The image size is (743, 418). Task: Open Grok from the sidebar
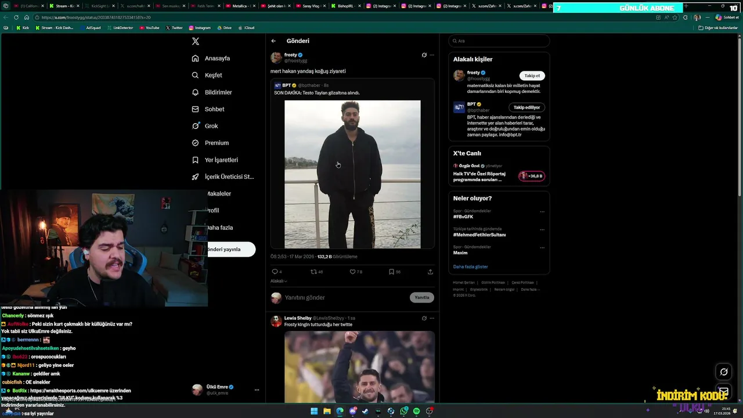(x=205, y=126)
